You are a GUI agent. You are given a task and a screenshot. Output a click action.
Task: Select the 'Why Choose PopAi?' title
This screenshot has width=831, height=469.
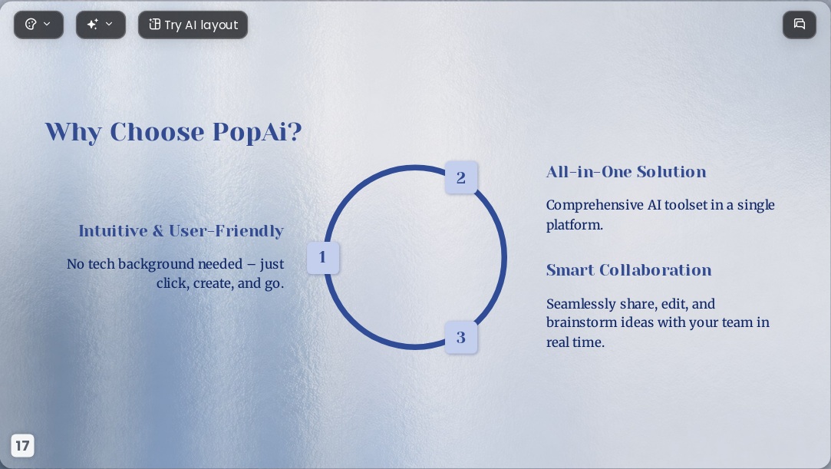click(x=173, y=132)
